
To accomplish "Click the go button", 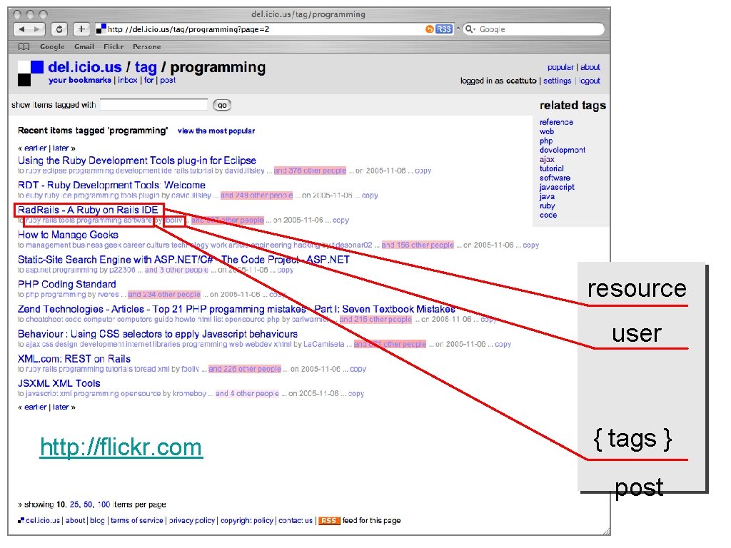I will click(x=222, y=105).
